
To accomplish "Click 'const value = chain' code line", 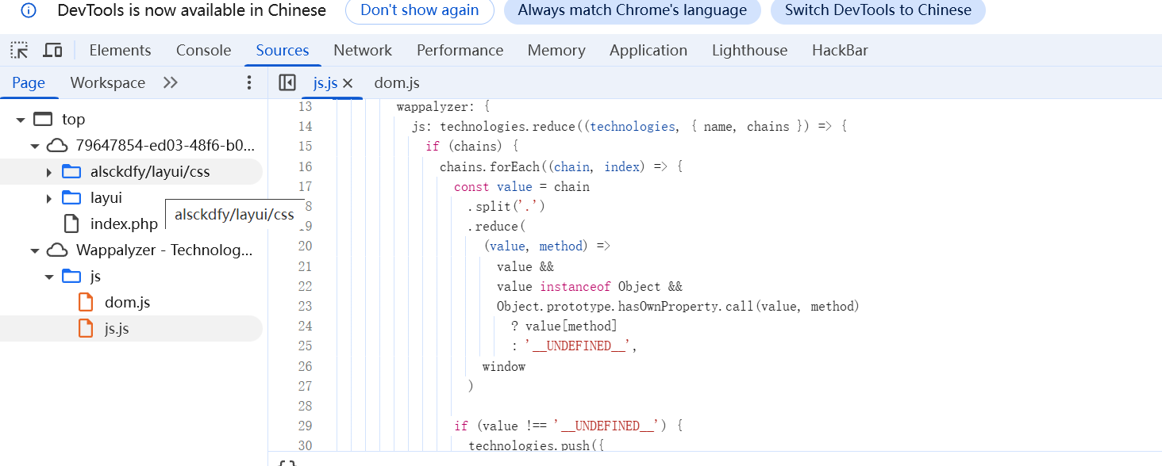I will pyautogui.click(x=521, y=186).
